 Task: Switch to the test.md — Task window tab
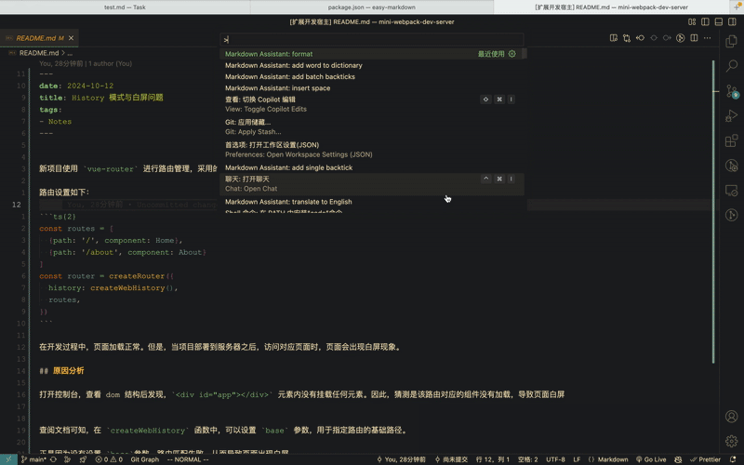(125, 7)
